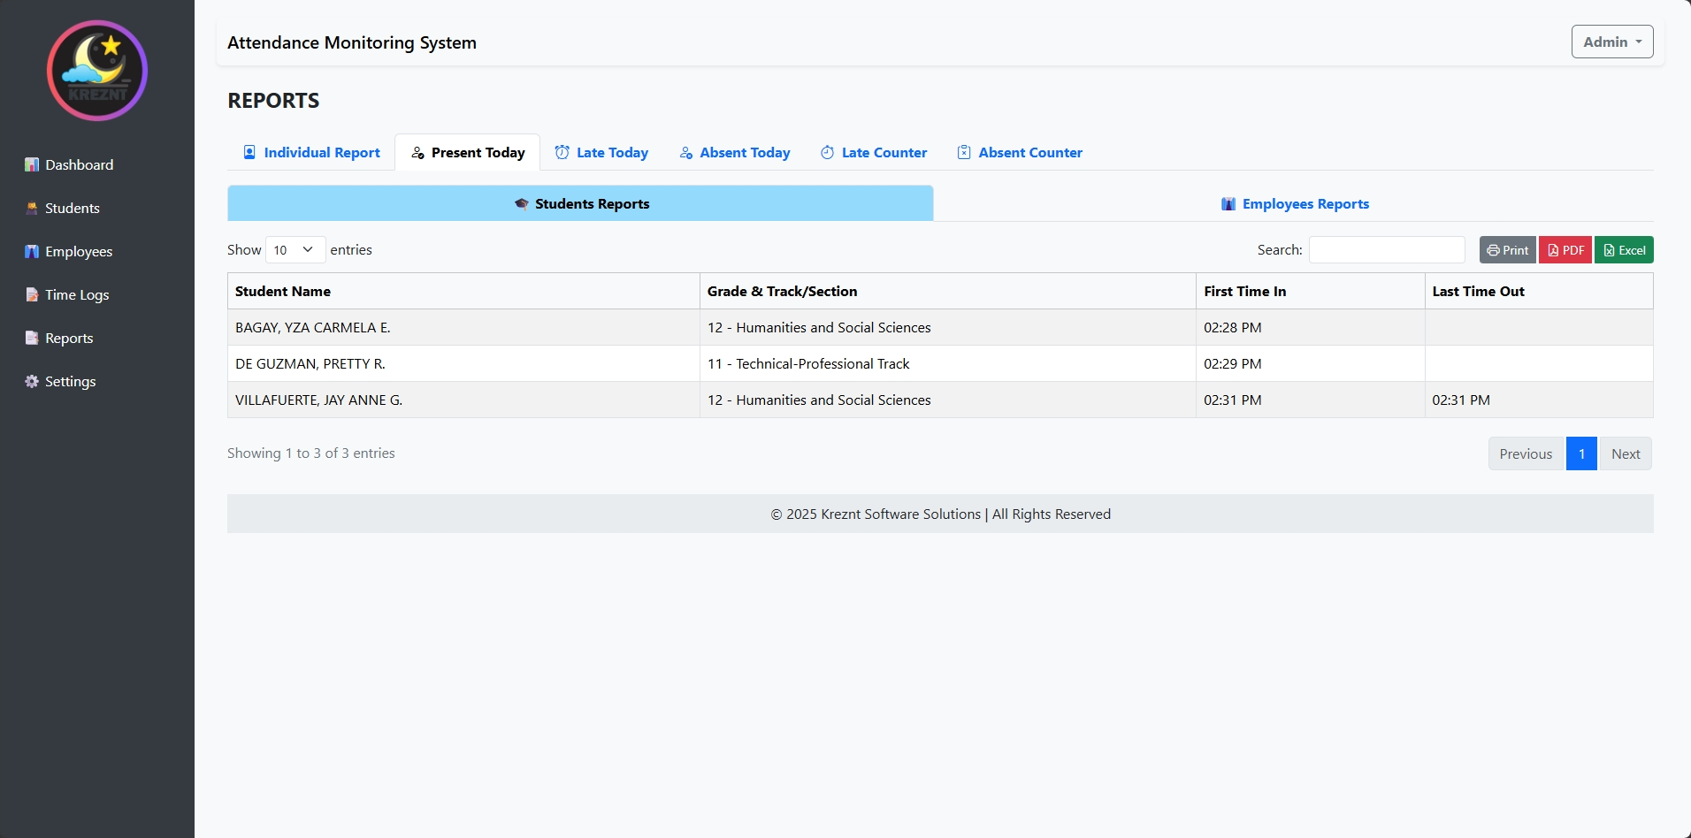The width and height of the screenshot is (1691, 838).
Task: Select the row VILLAFUERTE, JAY ANNE G.
Action: tap(940, 400)
